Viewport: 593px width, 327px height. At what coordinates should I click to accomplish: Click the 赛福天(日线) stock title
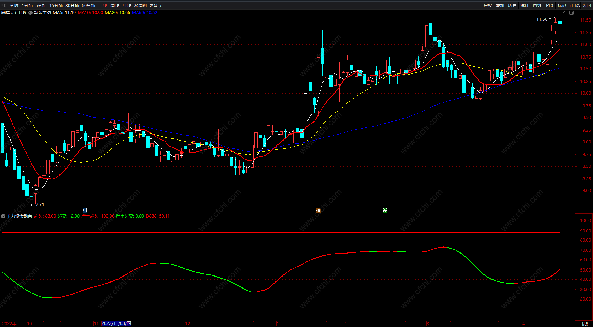click(14, 13)
